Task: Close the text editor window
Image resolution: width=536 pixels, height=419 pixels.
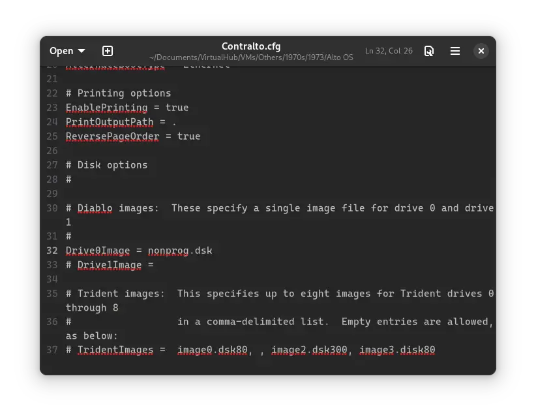Action: click(x=481, y=51)
